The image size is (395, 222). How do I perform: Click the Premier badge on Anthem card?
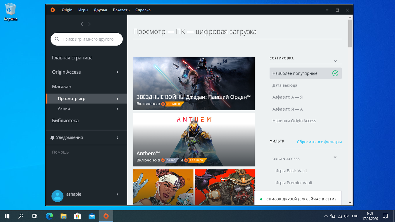click(x=196, y=160)
